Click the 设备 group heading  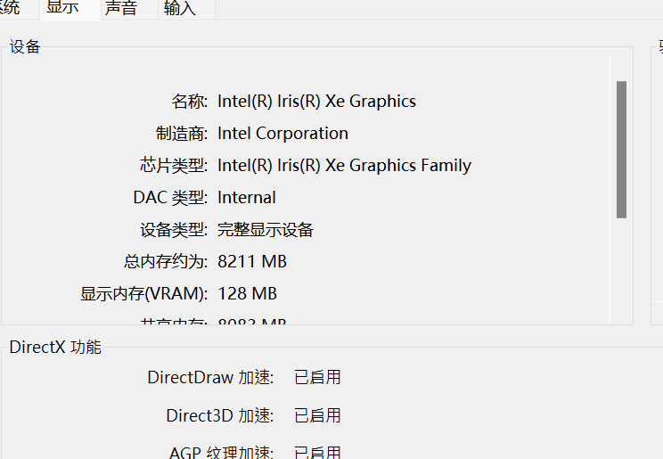(25, 47)
